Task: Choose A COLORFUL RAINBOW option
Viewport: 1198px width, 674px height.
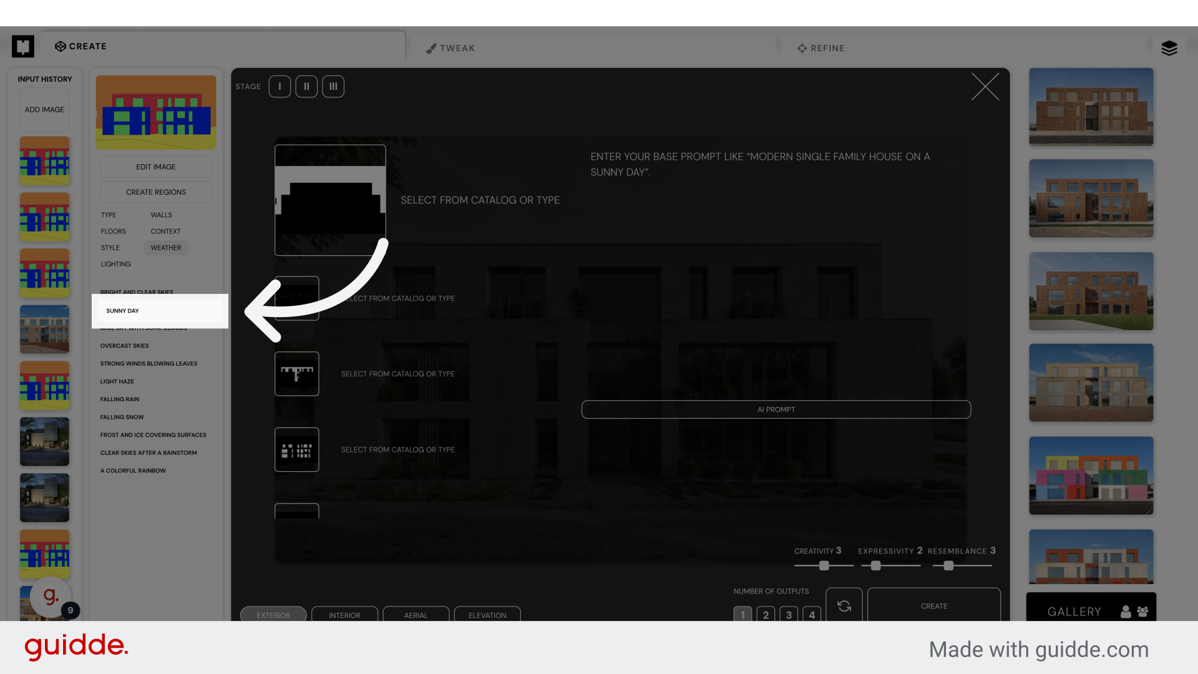Action: tap(133, 471)
